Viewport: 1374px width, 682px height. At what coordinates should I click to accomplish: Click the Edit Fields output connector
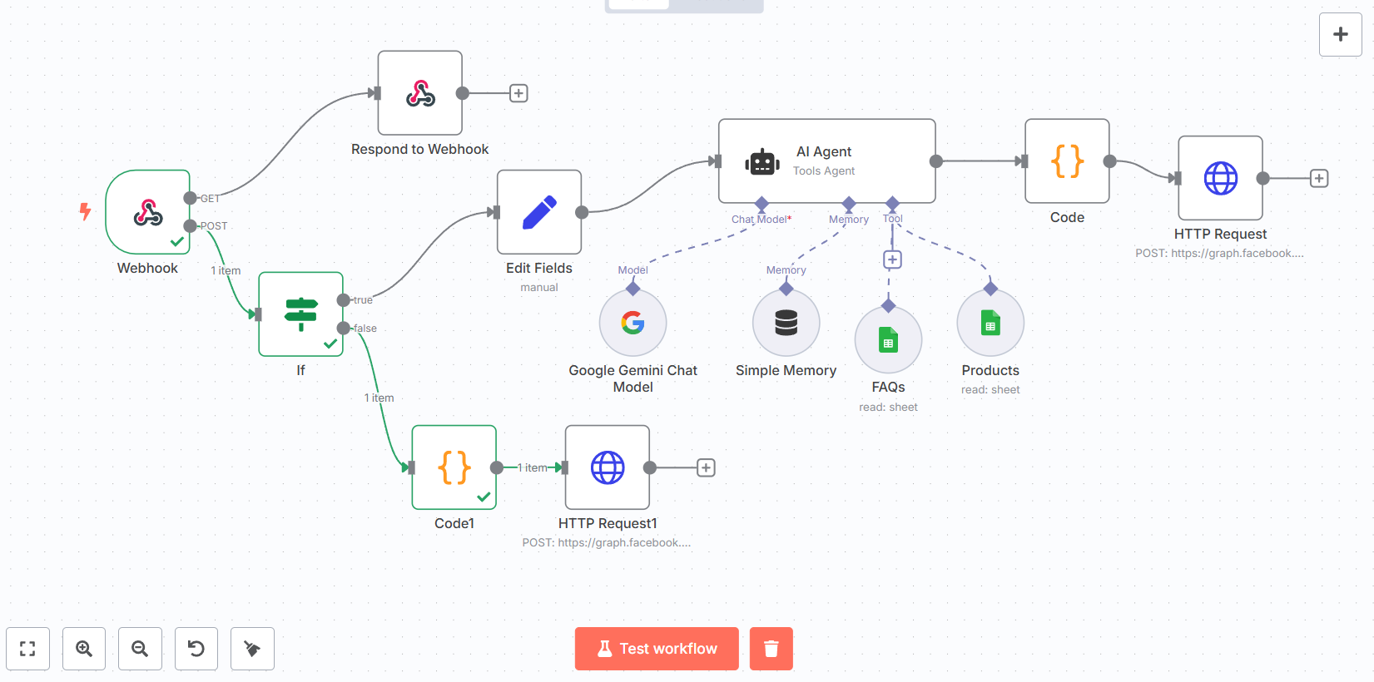click(x=582, y=212)
